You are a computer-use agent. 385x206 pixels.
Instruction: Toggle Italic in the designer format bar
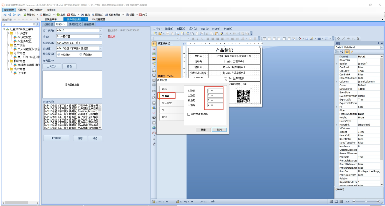198,39
